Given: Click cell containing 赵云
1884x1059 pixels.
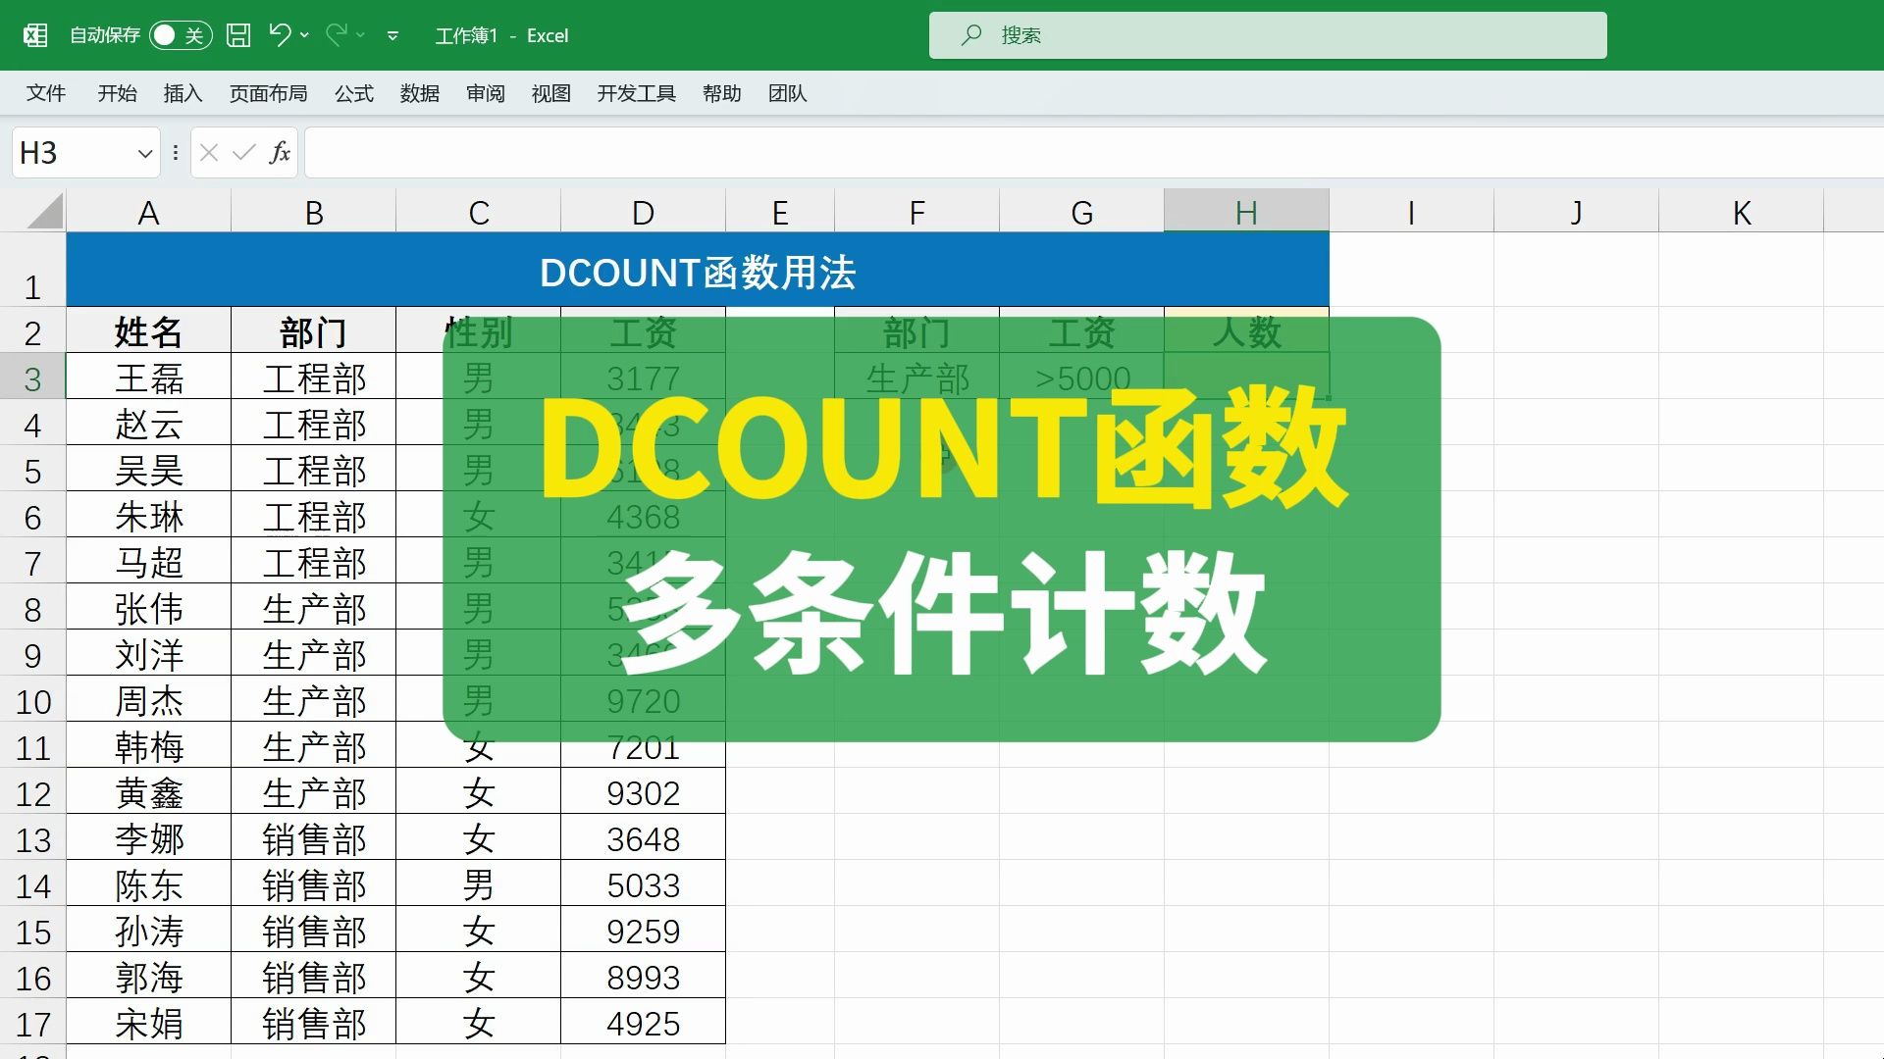Looking at the screenshot, I should 148,424.
